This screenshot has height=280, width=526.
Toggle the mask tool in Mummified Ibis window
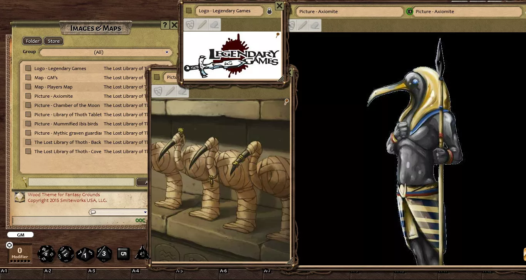(x=157, y=91)
